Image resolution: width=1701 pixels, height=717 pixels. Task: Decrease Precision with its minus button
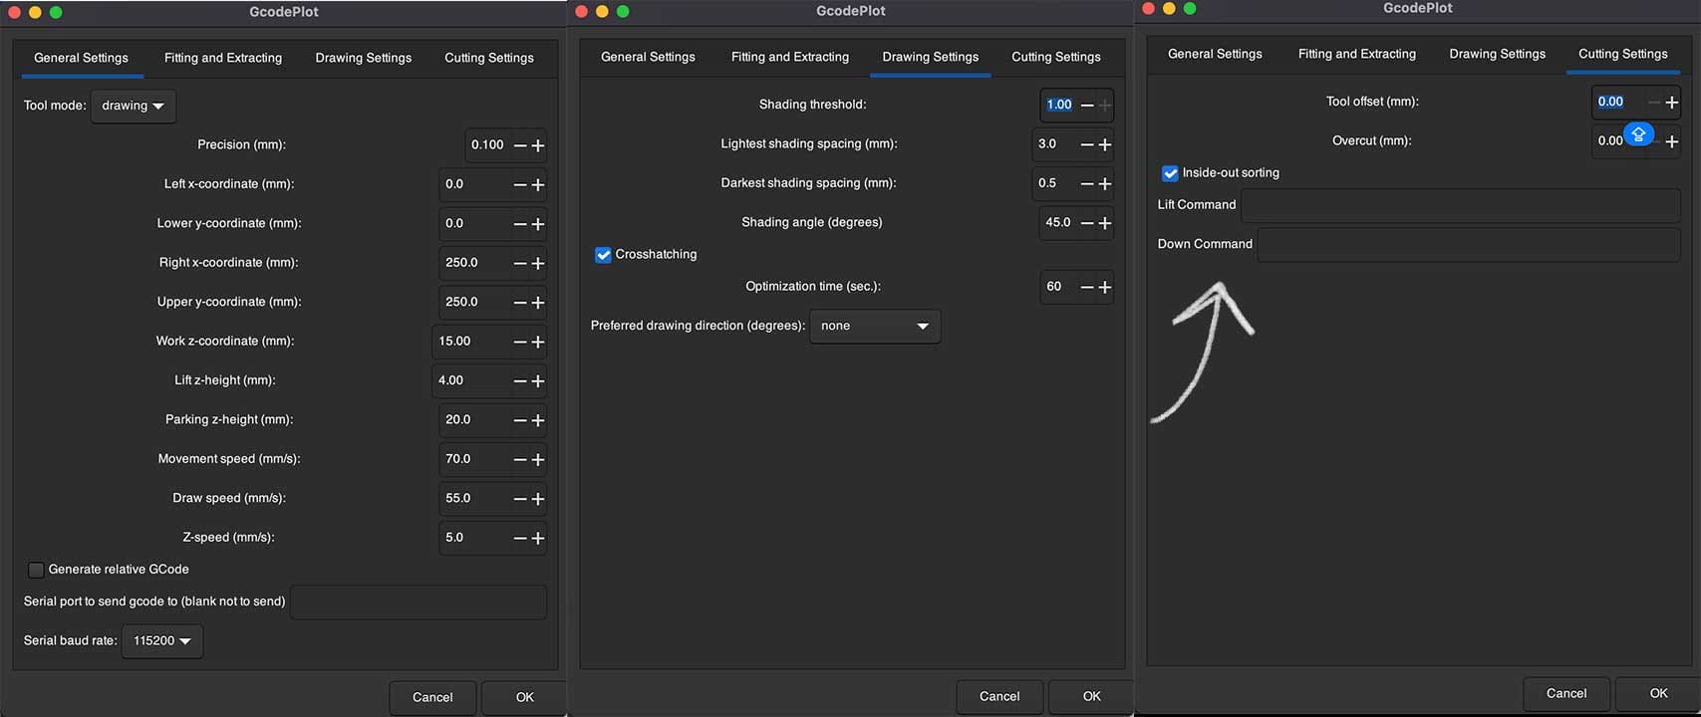click(520, 145)
